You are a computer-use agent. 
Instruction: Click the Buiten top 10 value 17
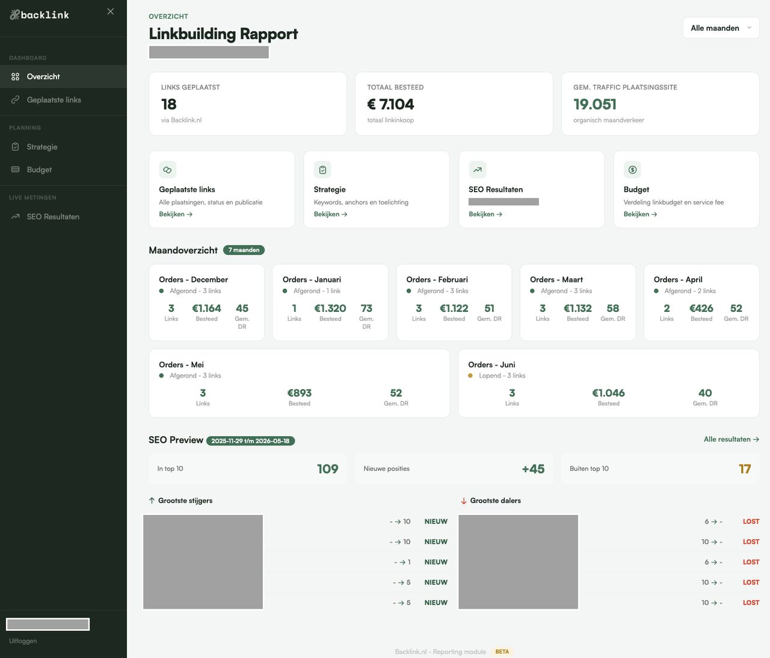coord(745,469)
